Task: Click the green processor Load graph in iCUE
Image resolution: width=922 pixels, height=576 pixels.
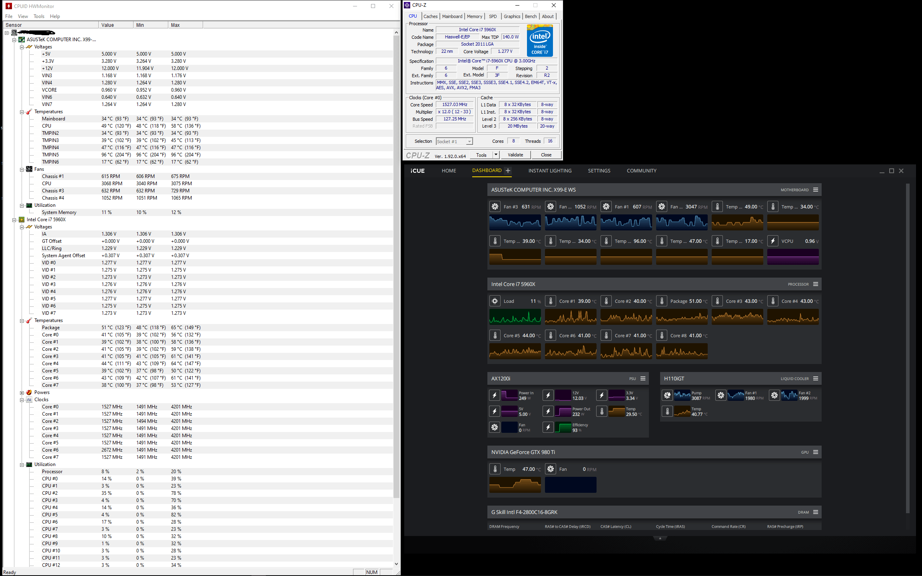Action: click(x=515, y=316)
